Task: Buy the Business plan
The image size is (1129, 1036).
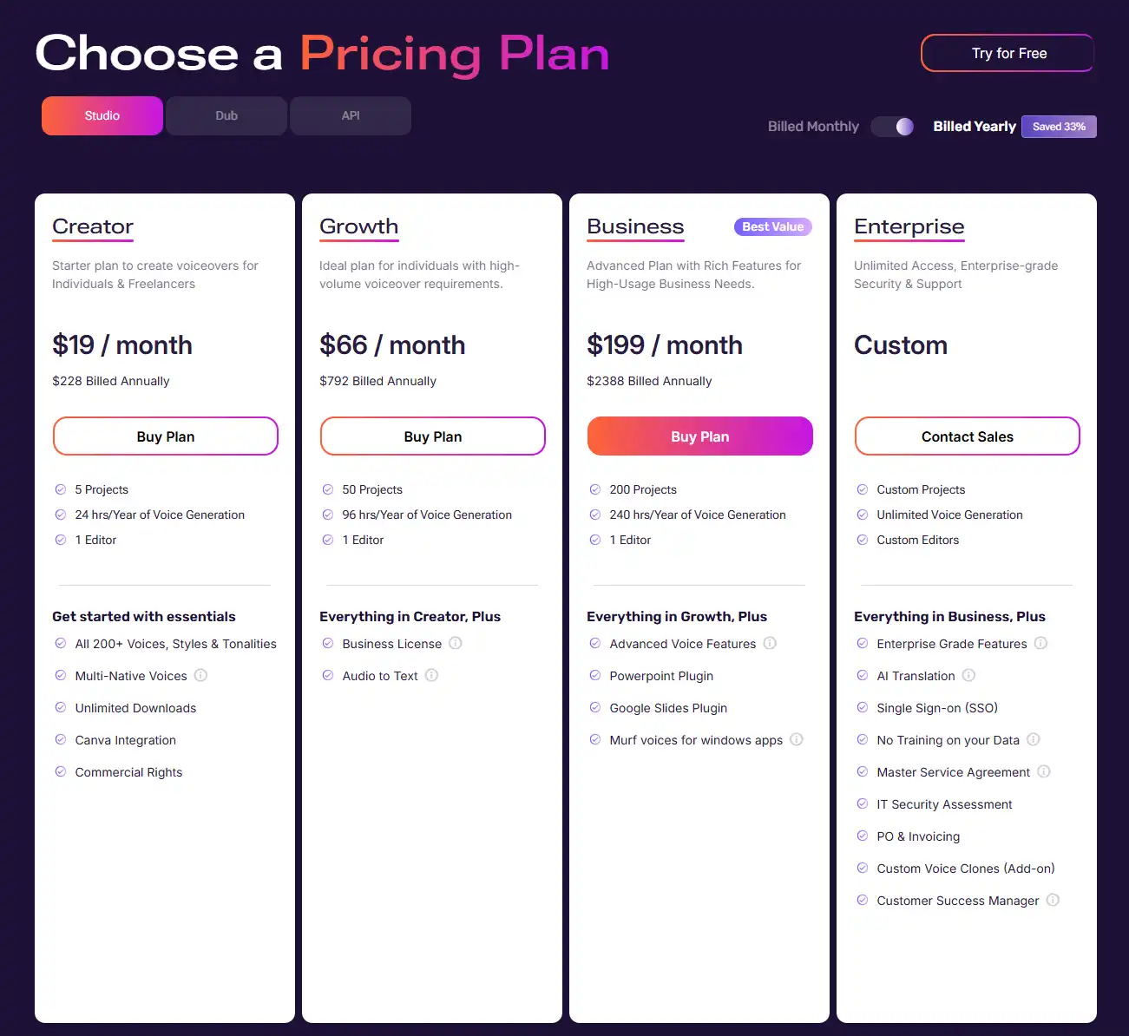Action: 699,436
